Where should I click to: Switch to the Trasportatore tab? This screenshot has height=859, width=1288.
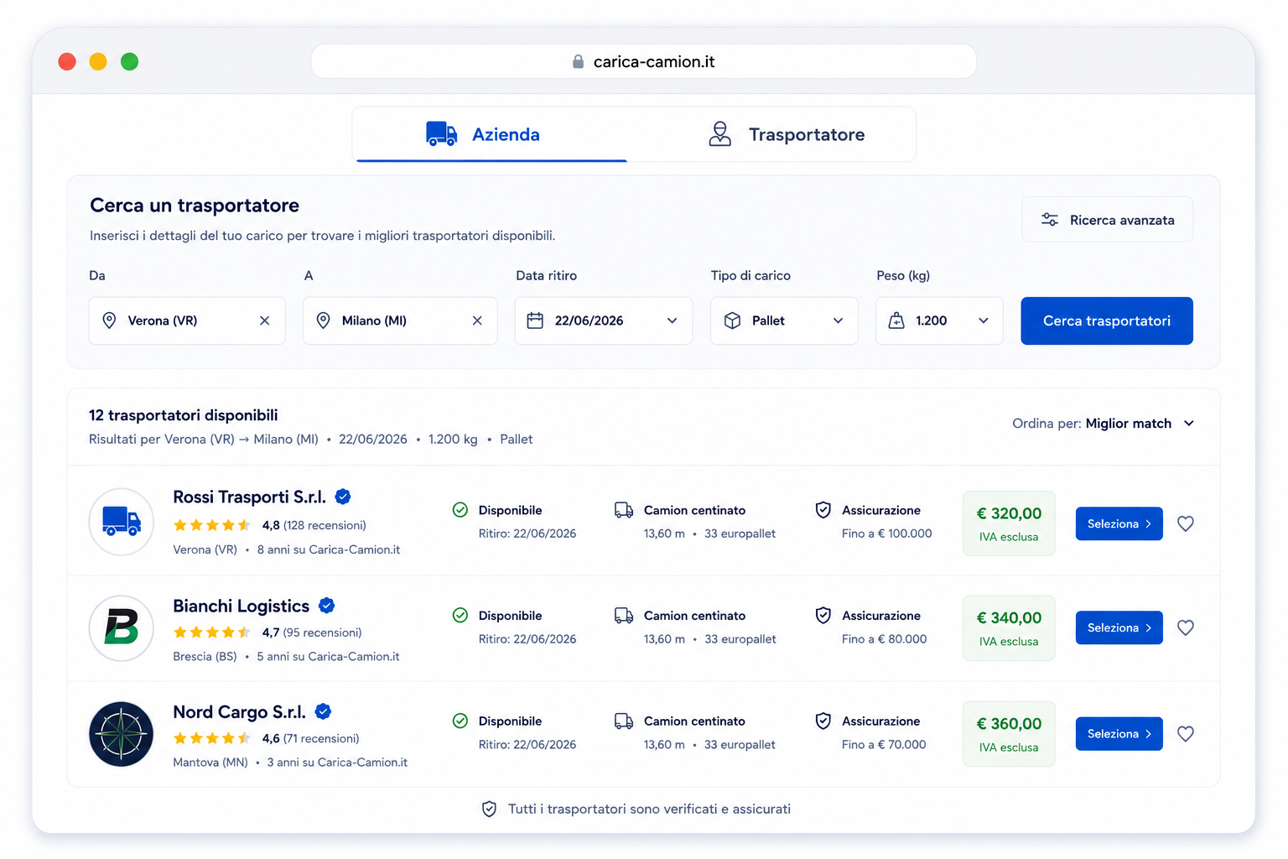pyautogui.click(x=786, y=134)
